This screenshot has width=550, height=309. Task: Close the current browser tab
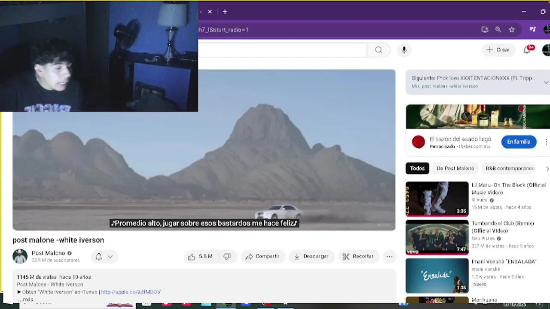click(x=210, y=12)
